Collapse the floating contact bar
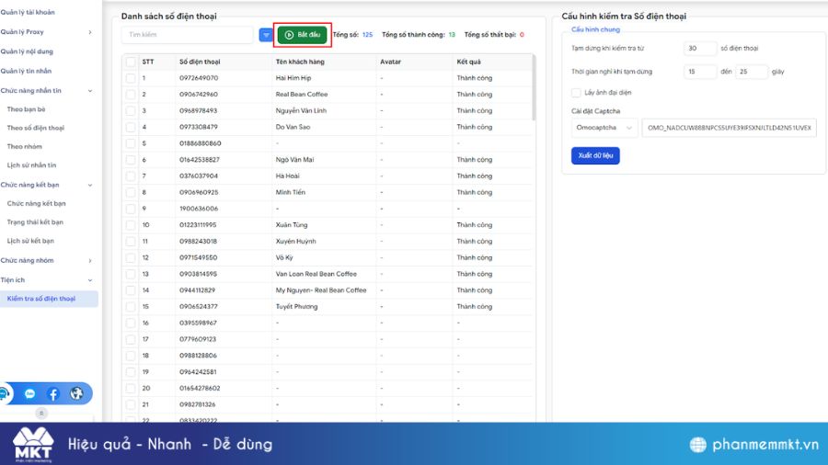The image size is (828, 465). [x=40, y=414]
